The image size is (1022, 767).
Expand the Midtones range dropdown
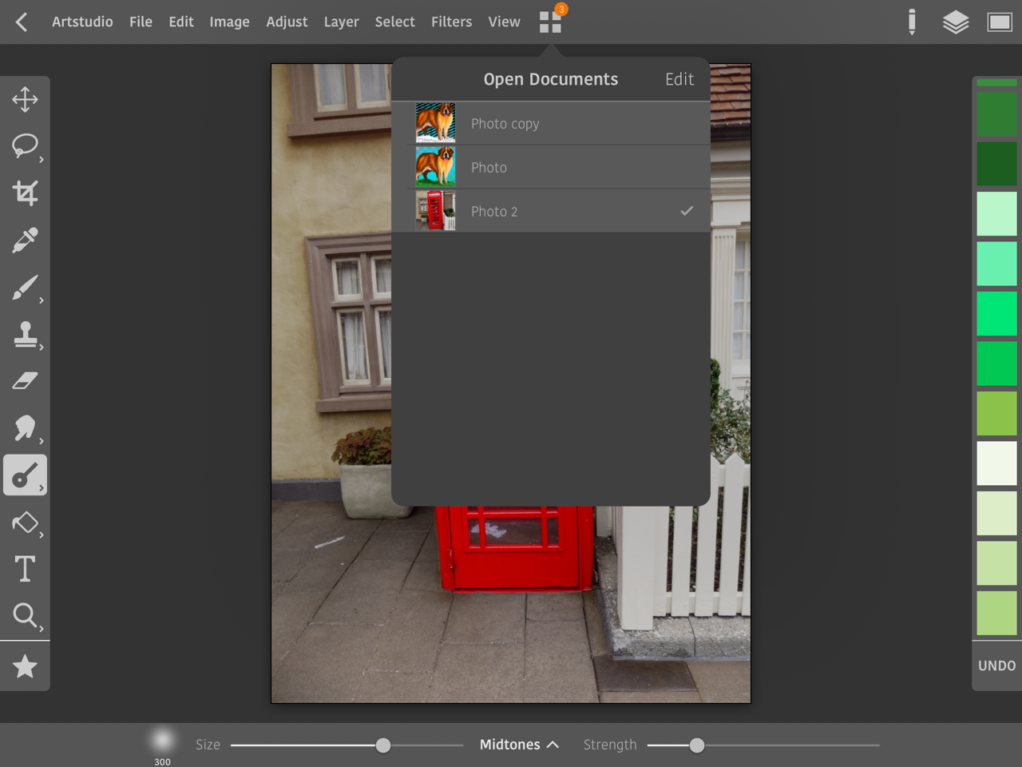pos(519,745)
